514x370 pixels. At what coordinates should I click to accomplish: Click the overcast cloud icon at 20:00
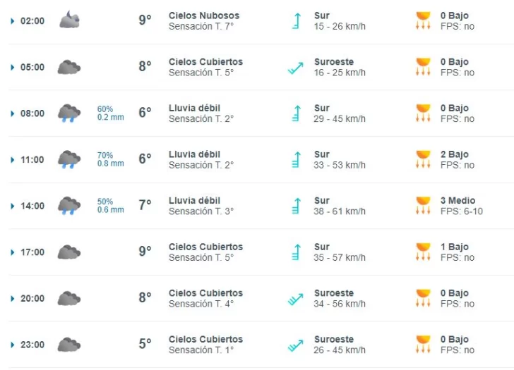tap(69, 298)
